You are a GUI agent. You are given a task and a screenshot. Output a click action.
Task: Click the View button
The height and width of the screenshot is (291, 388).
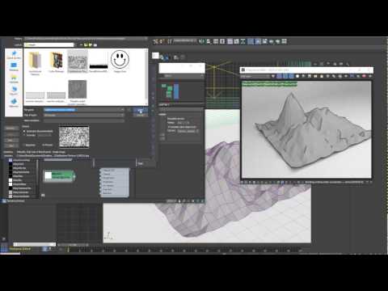pyautogui.click(x=11, y=145)
